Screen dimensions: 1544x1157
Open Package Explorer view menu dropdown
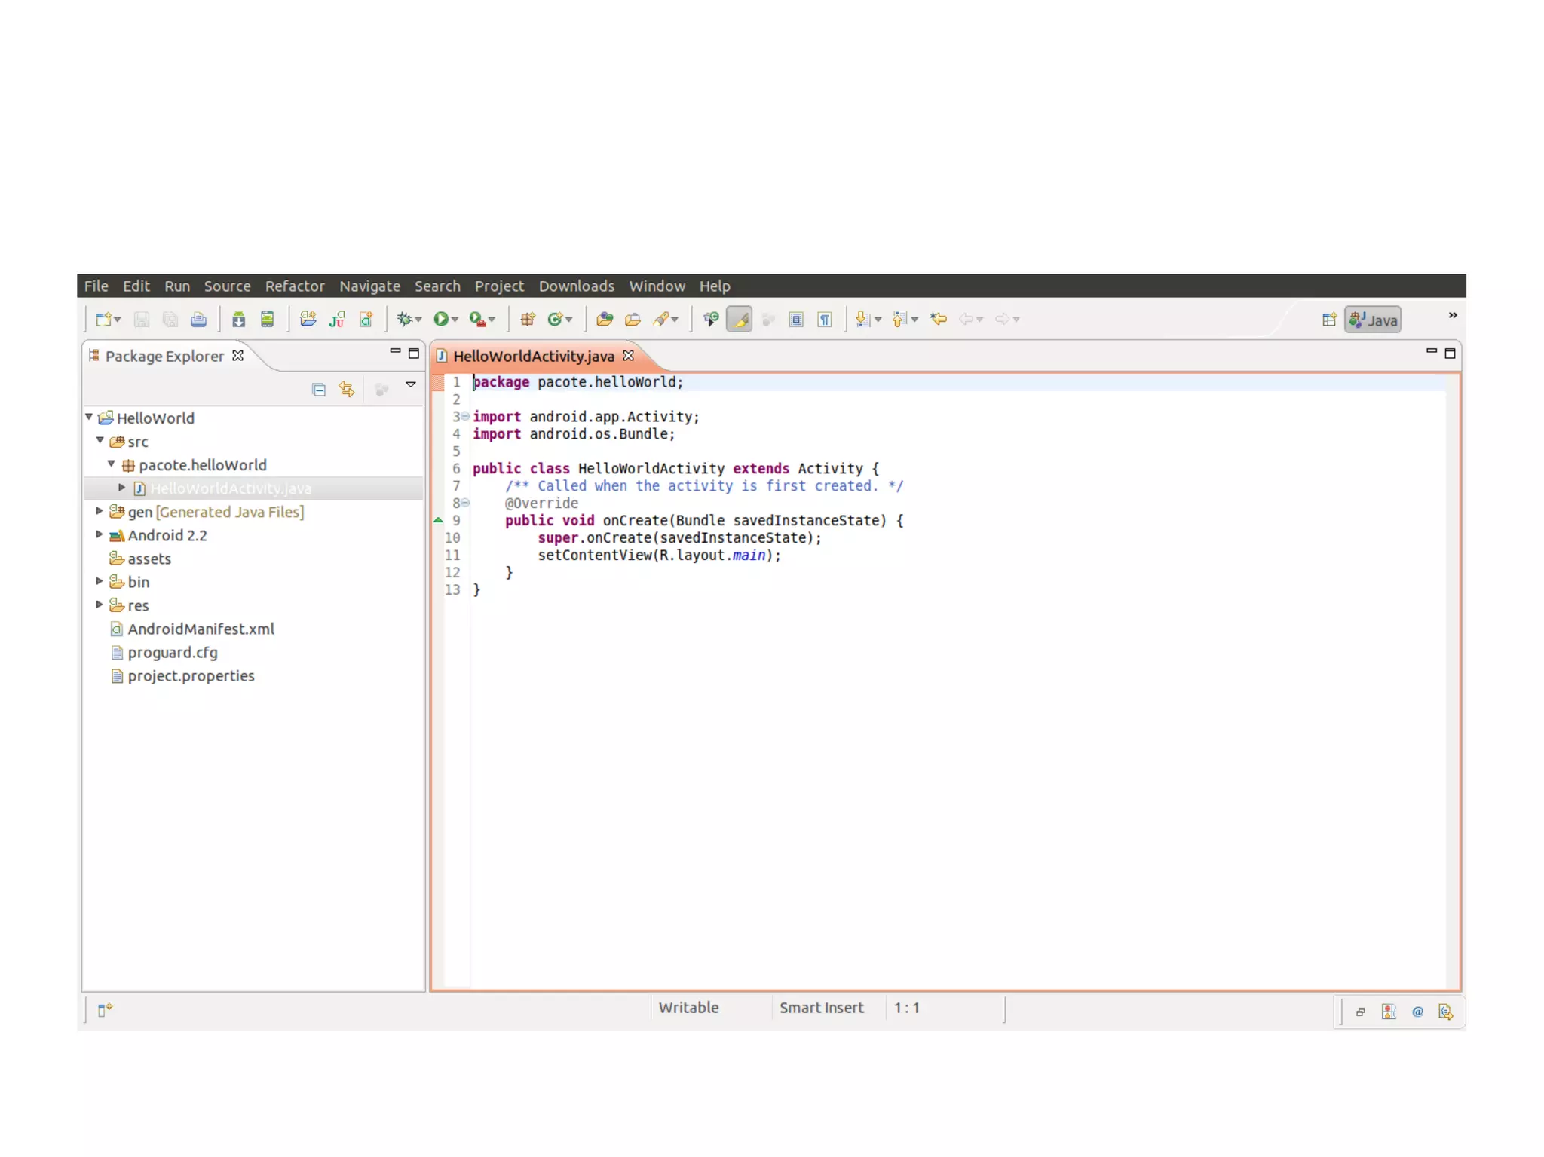[x=411, y=384]
